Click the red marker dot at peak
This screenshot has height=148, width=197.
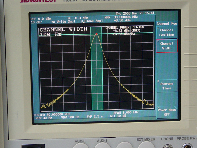pyautogui.click(x=96, y=34)
